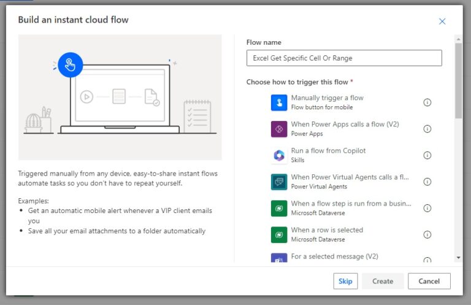
Task: Click the Dataverse icon for row selected
Action: pyautogui.click(x=279, y=234)
